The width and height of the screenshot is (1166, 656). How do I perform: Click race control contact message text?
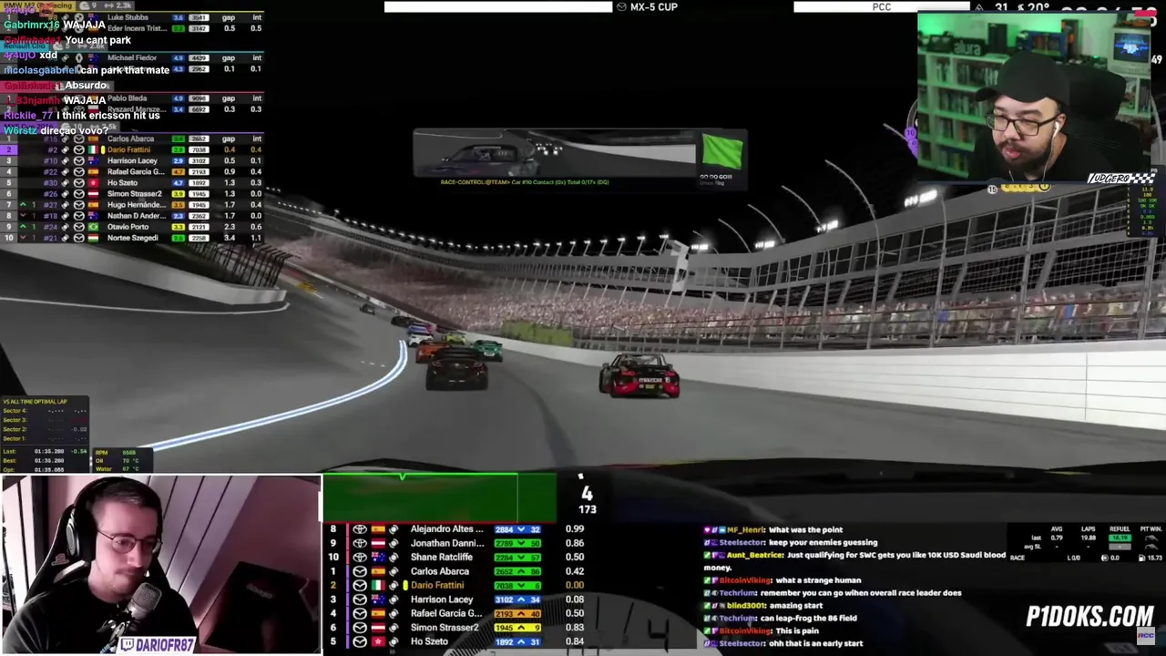click(x=525, y=182)
